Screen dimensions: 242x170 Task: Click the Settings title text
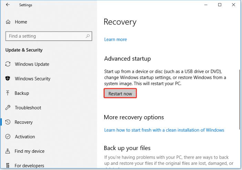25,5
